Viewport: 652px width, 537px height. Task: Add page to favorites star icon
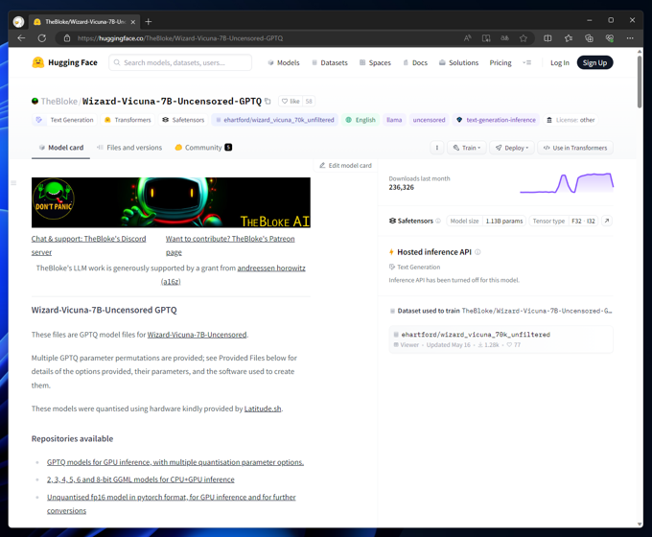(x=524, y=38)
